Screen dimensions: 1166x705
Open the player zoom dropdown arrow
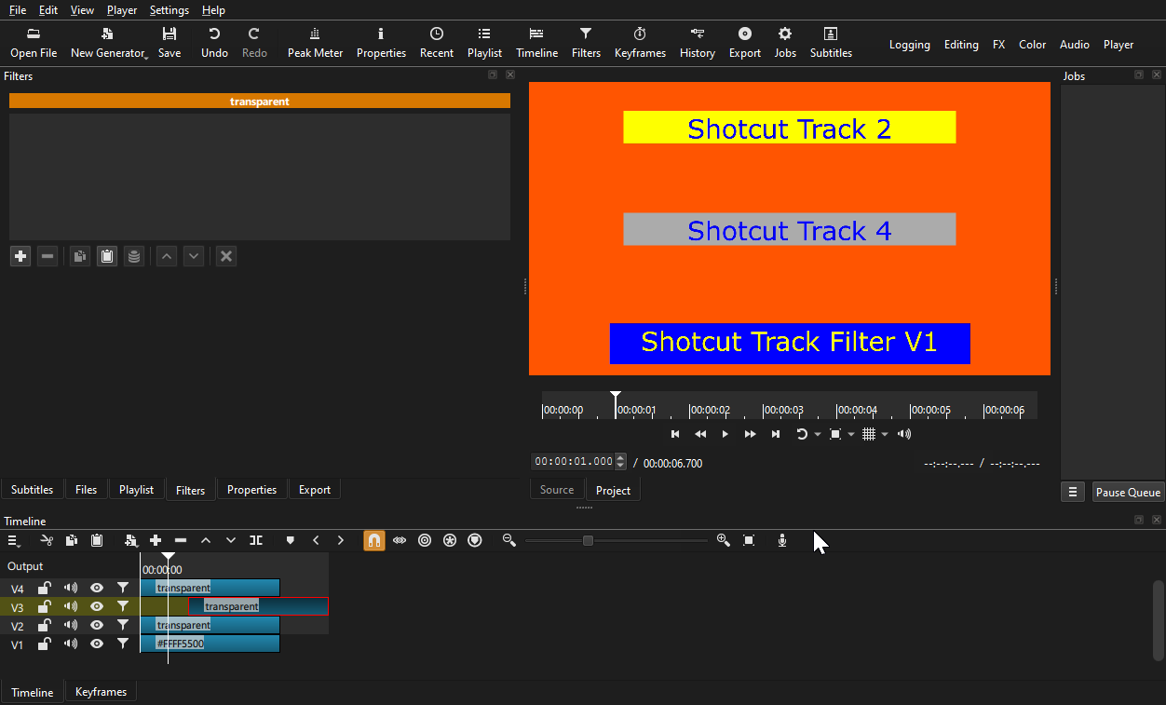pyautogui.click(x=851, y=435)
